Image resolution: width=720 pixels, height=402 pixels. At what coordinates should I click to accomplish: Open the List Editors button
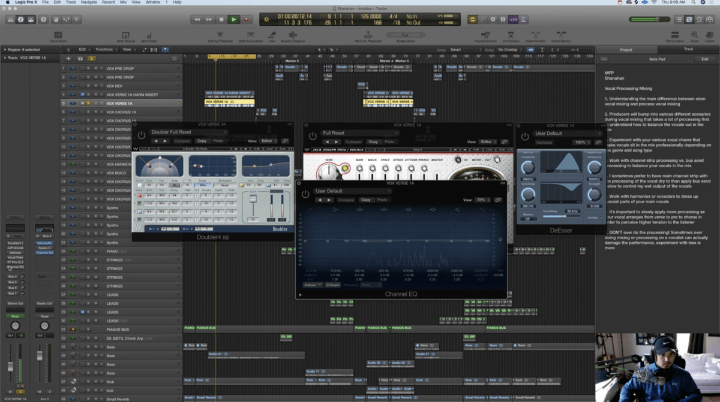[679, 20]
